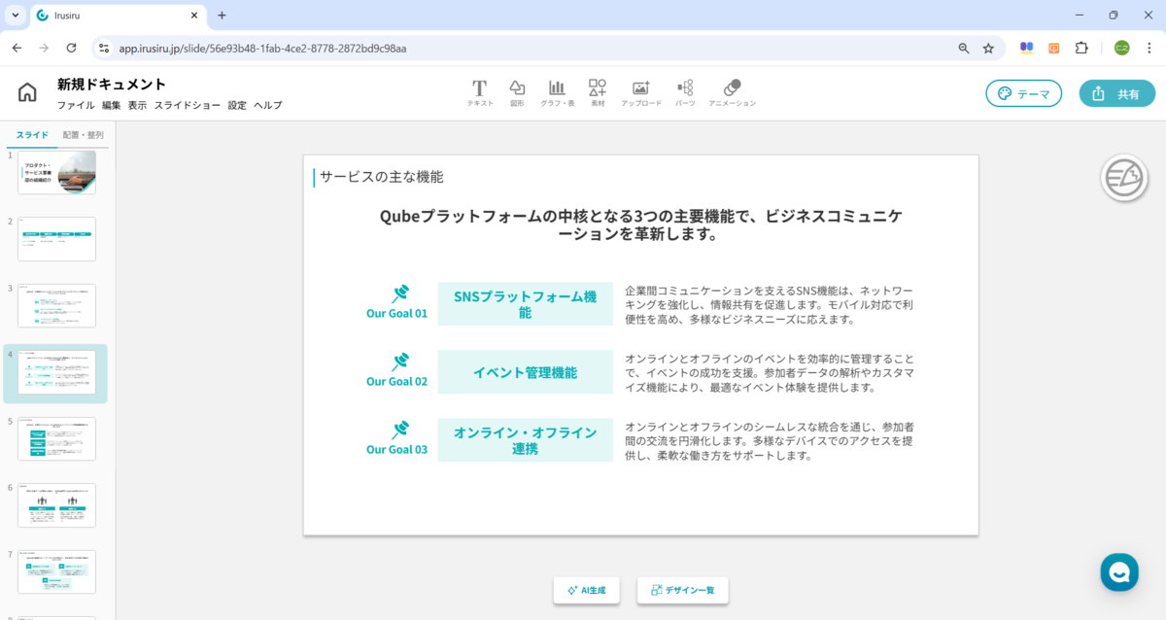Select the シームレスな統合 description paragraph

pyautogui.click(x=770, y=440)
